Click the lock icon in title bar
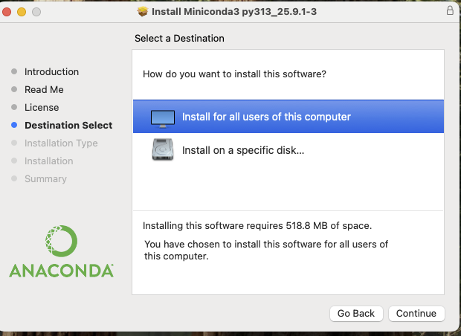This screenshot has width=461, height=336. pyautogui.click(x=450, y=11)
